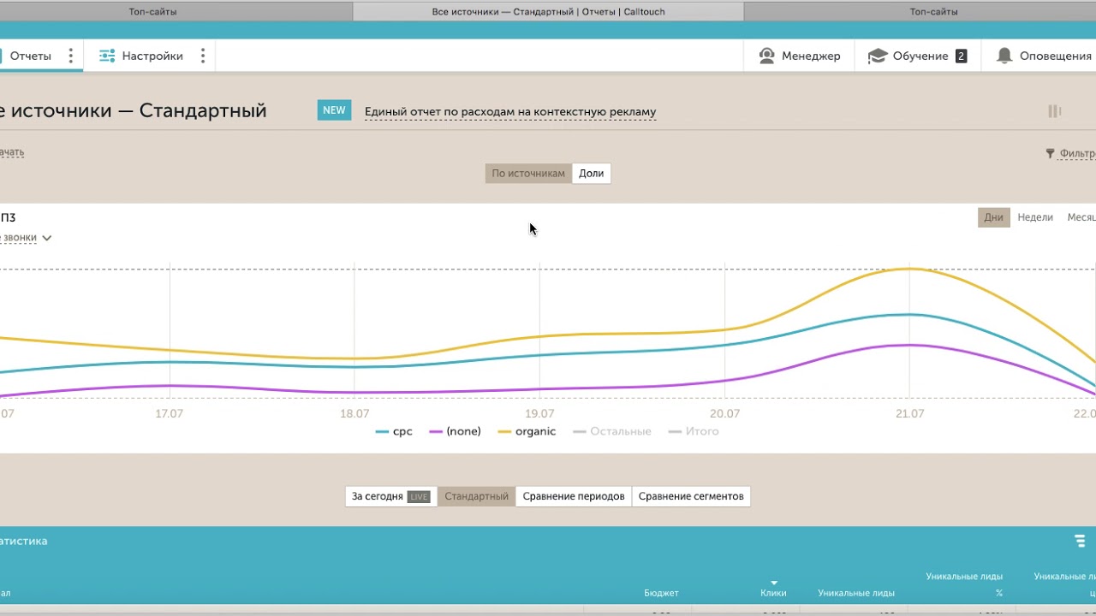The image size is (1096, 616).
Task: Click the Менеджер headset icon
Action: pyautogui.click(x=767, y=56)
